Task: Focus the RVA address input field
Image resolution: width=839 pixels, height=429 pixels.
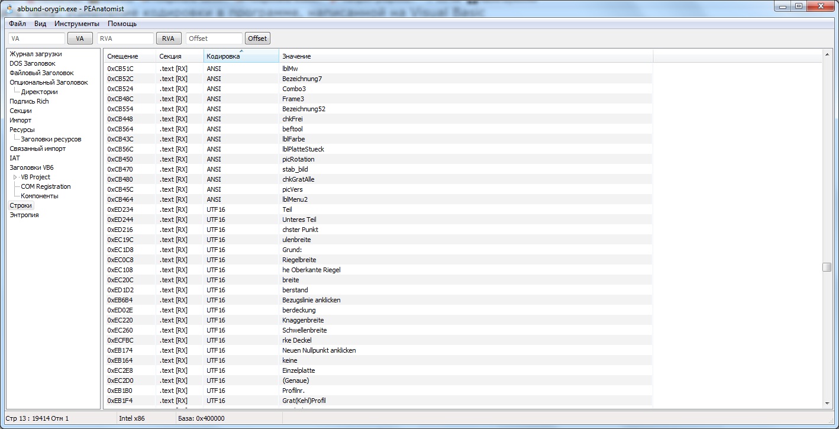Action: [124, 38]
